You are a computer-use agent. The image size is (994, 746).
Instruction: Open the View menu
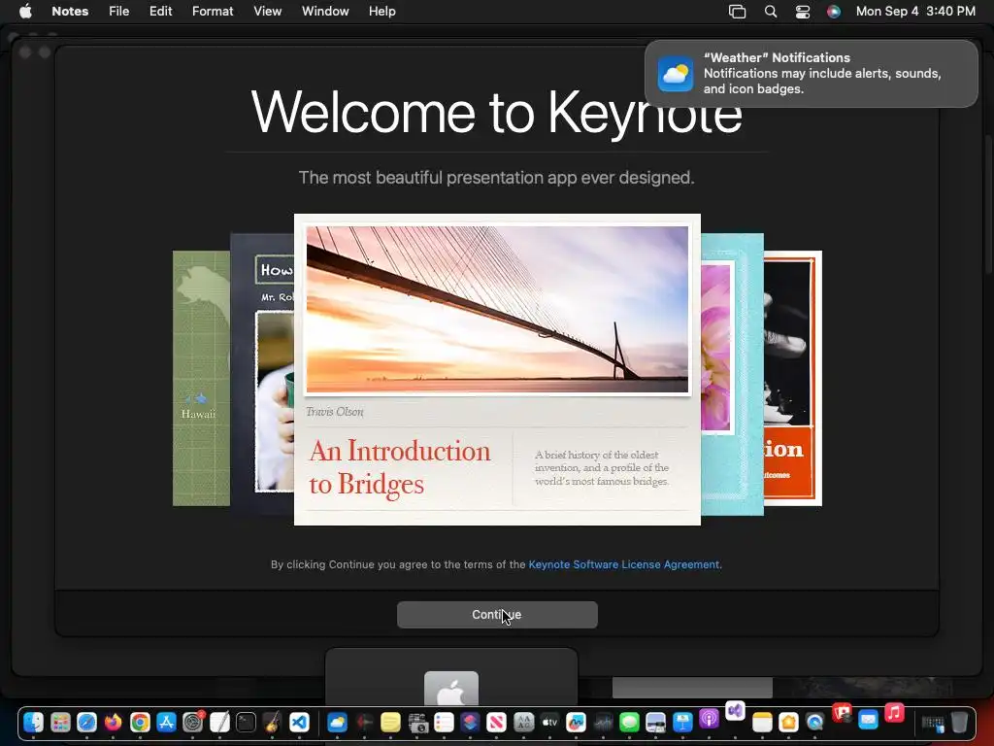268,11
